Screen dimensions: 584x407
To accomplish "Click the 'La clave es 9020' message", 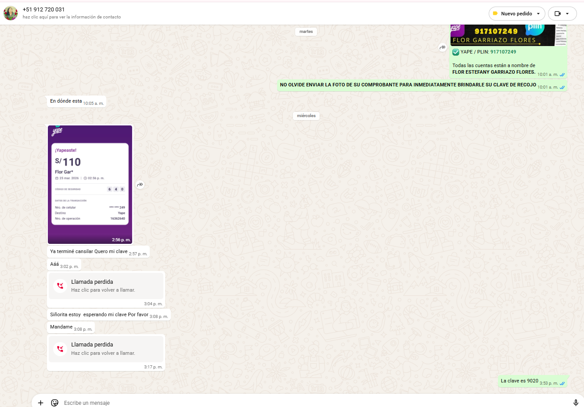I will click(x=519, y=381).
